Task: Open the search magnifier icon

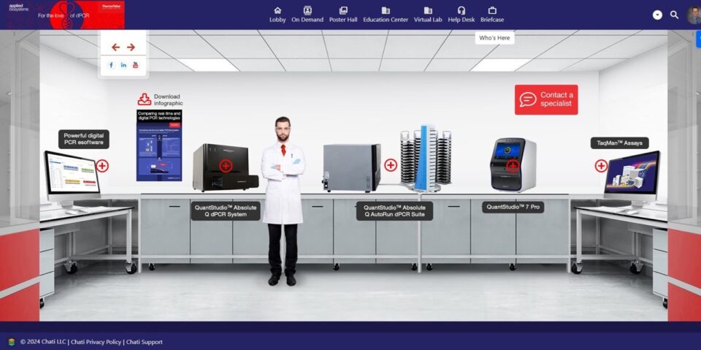Action: pos(674,15)
